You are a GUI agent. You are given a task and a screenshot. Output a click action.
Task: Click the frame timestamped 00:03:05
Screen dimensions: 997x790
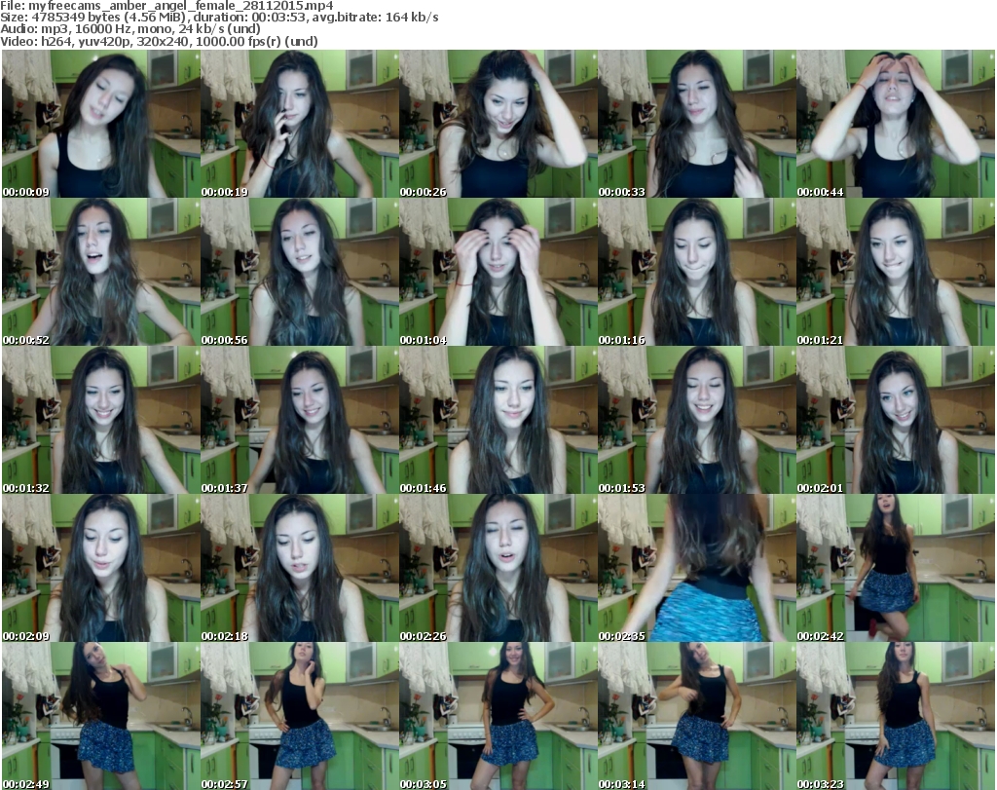tap(498, 716)
